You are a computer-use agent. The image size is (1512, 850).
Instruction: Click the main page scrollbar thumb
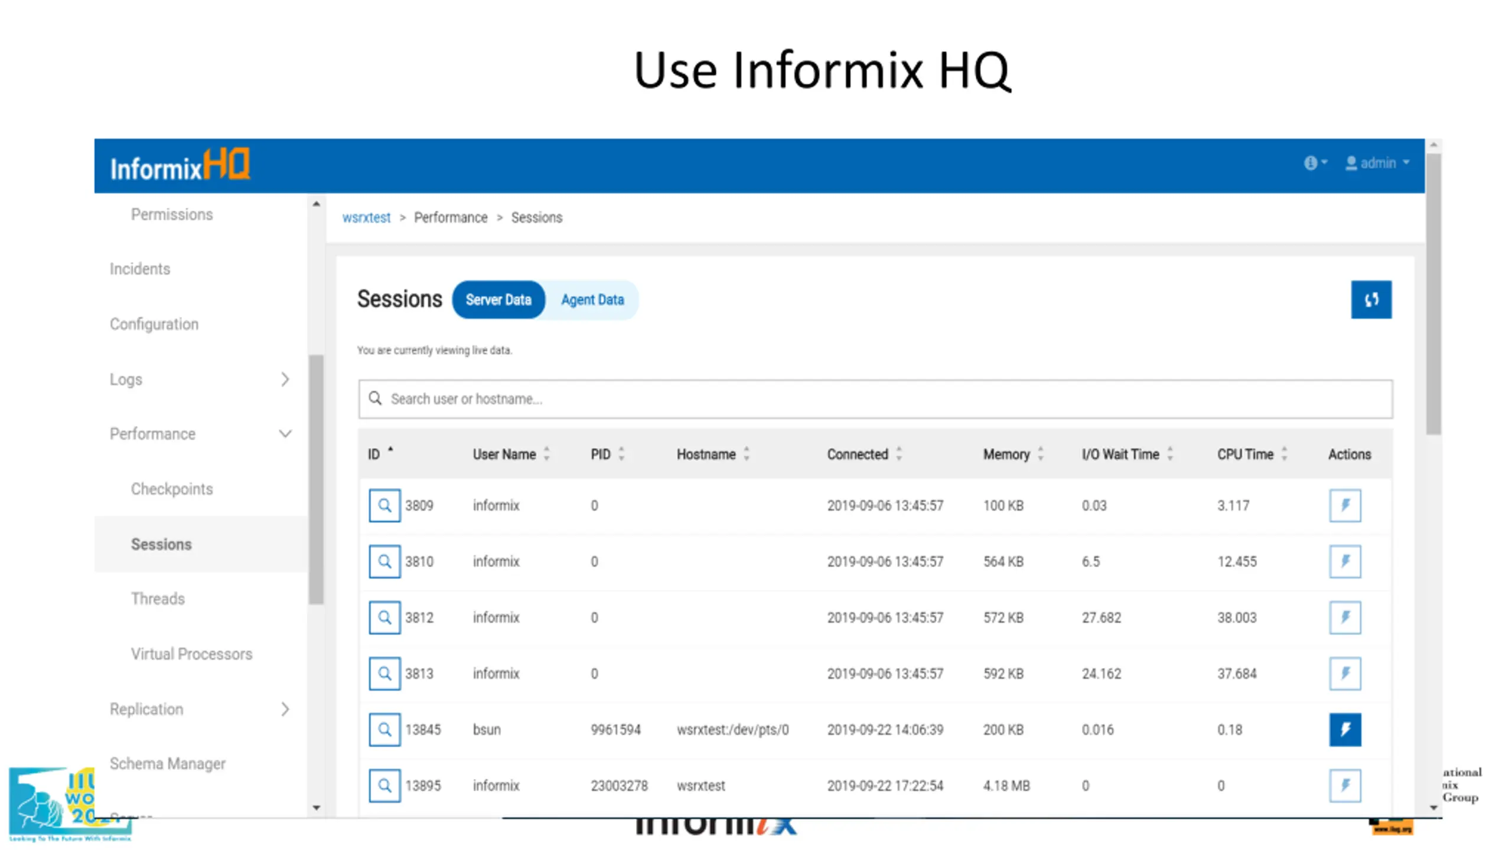click(1433, 293)
